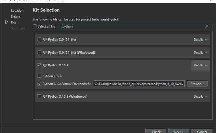
Task: Click the monitor icon beside Python 3.9 (64-bit)
Action: click(x=45, y=40)
